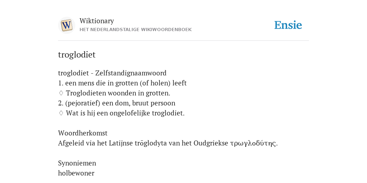The height and width of the screenshot is (183, 367).
Task: Click the Greek word τρωγλοδύτης
Action: coord(253,143)
